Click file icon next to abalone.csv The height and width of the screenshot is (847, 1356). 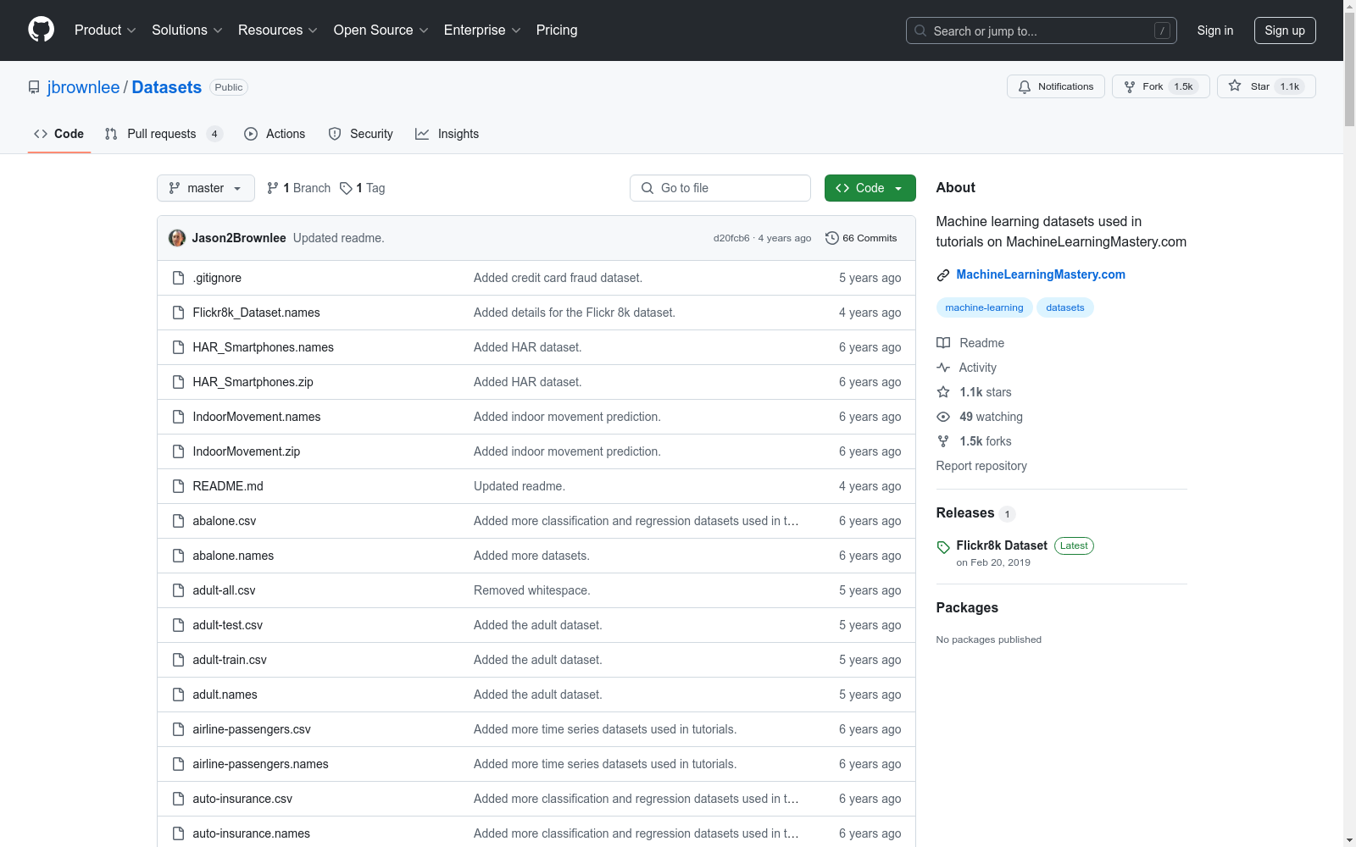tap(178, 521)
